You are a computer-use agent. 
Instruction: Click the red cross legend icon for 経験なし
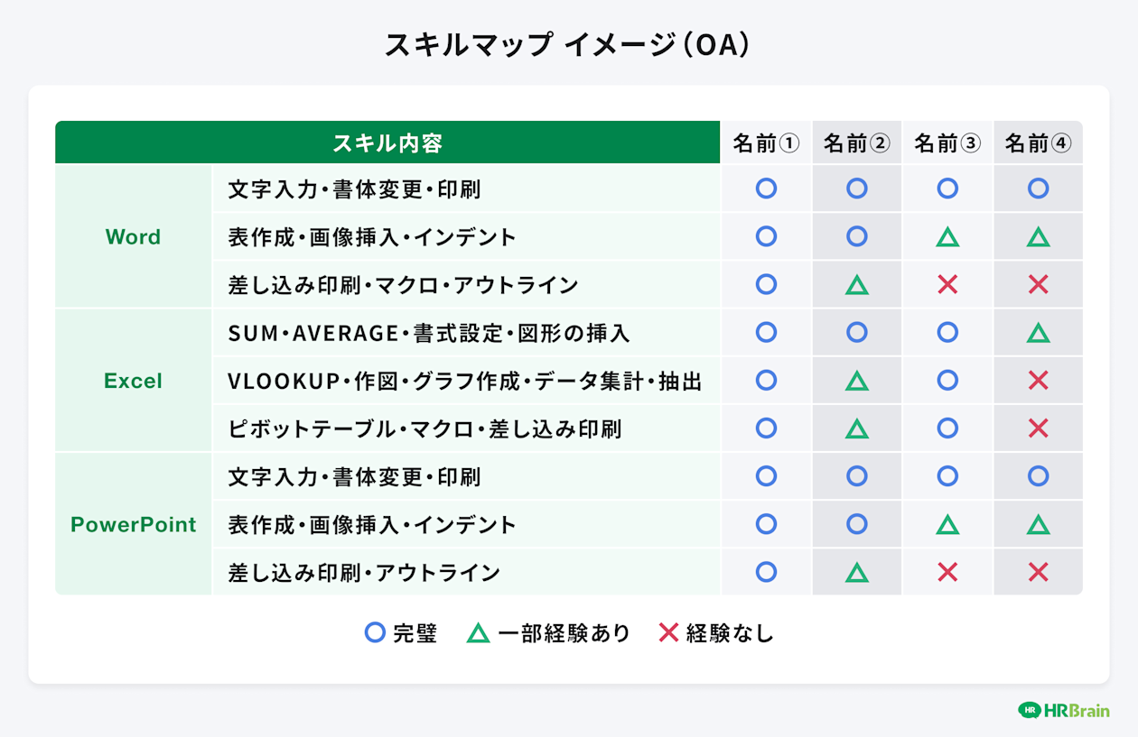pyautogui.click(x=668, y=633)
